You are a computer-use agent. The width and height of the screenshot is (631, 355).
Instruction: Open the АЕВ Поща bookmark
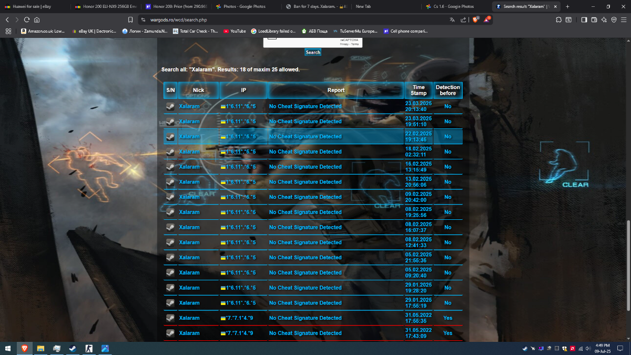point(314,31)
